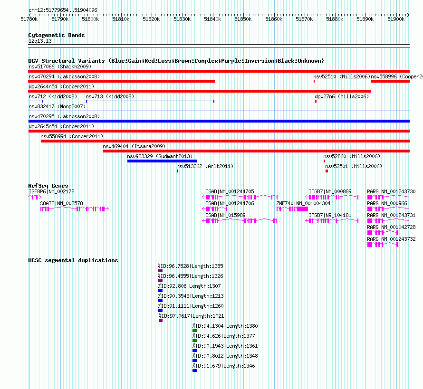423x389 pixels.
Task: Click the nsv517066 (Shaikh2009) variant label
Action: pos(60,66)
